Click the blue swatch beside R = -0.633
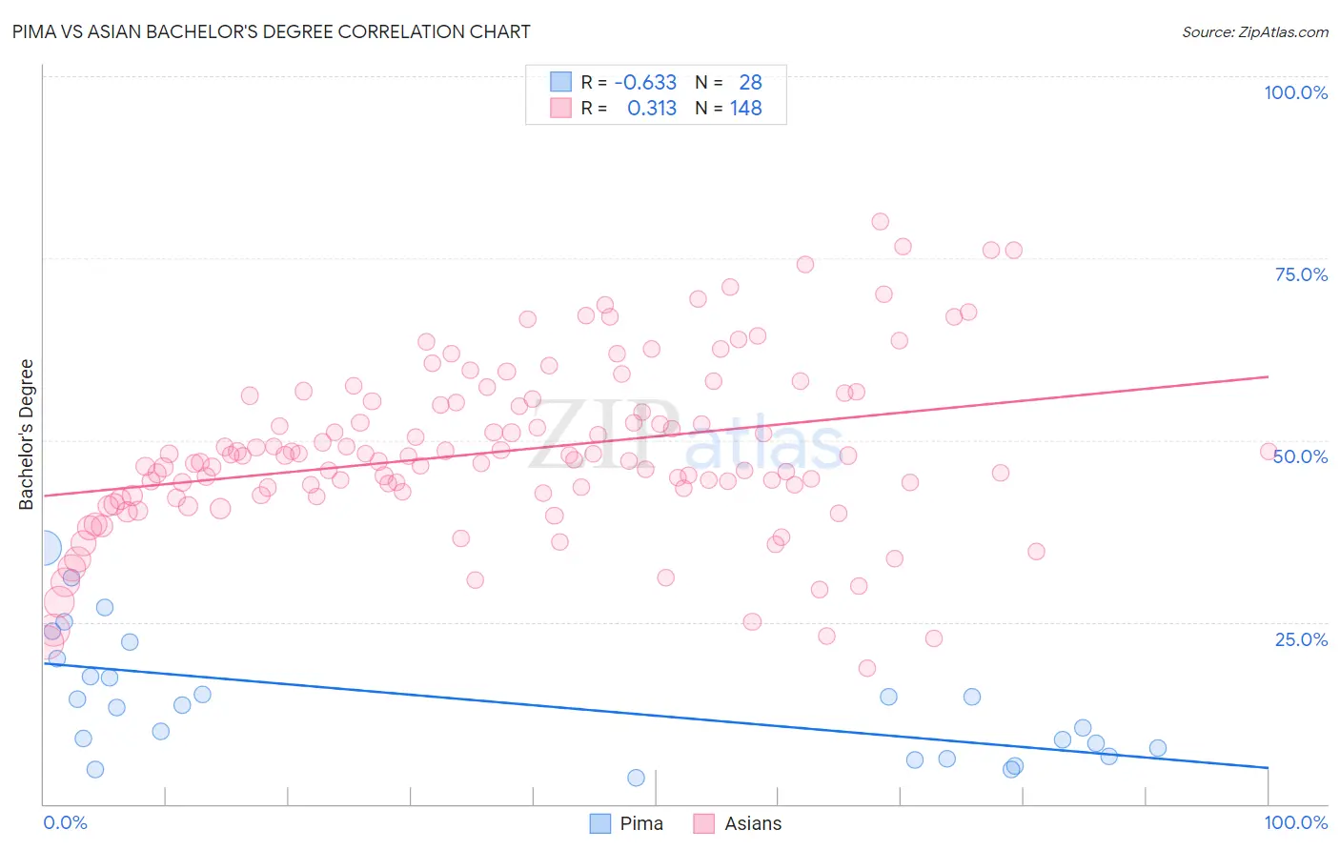 560,82
